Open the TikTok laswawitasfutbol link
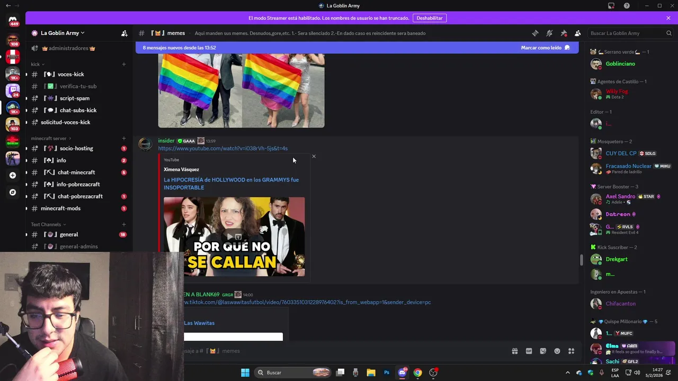This screenshot has width=678, height=381. [307, 302]
